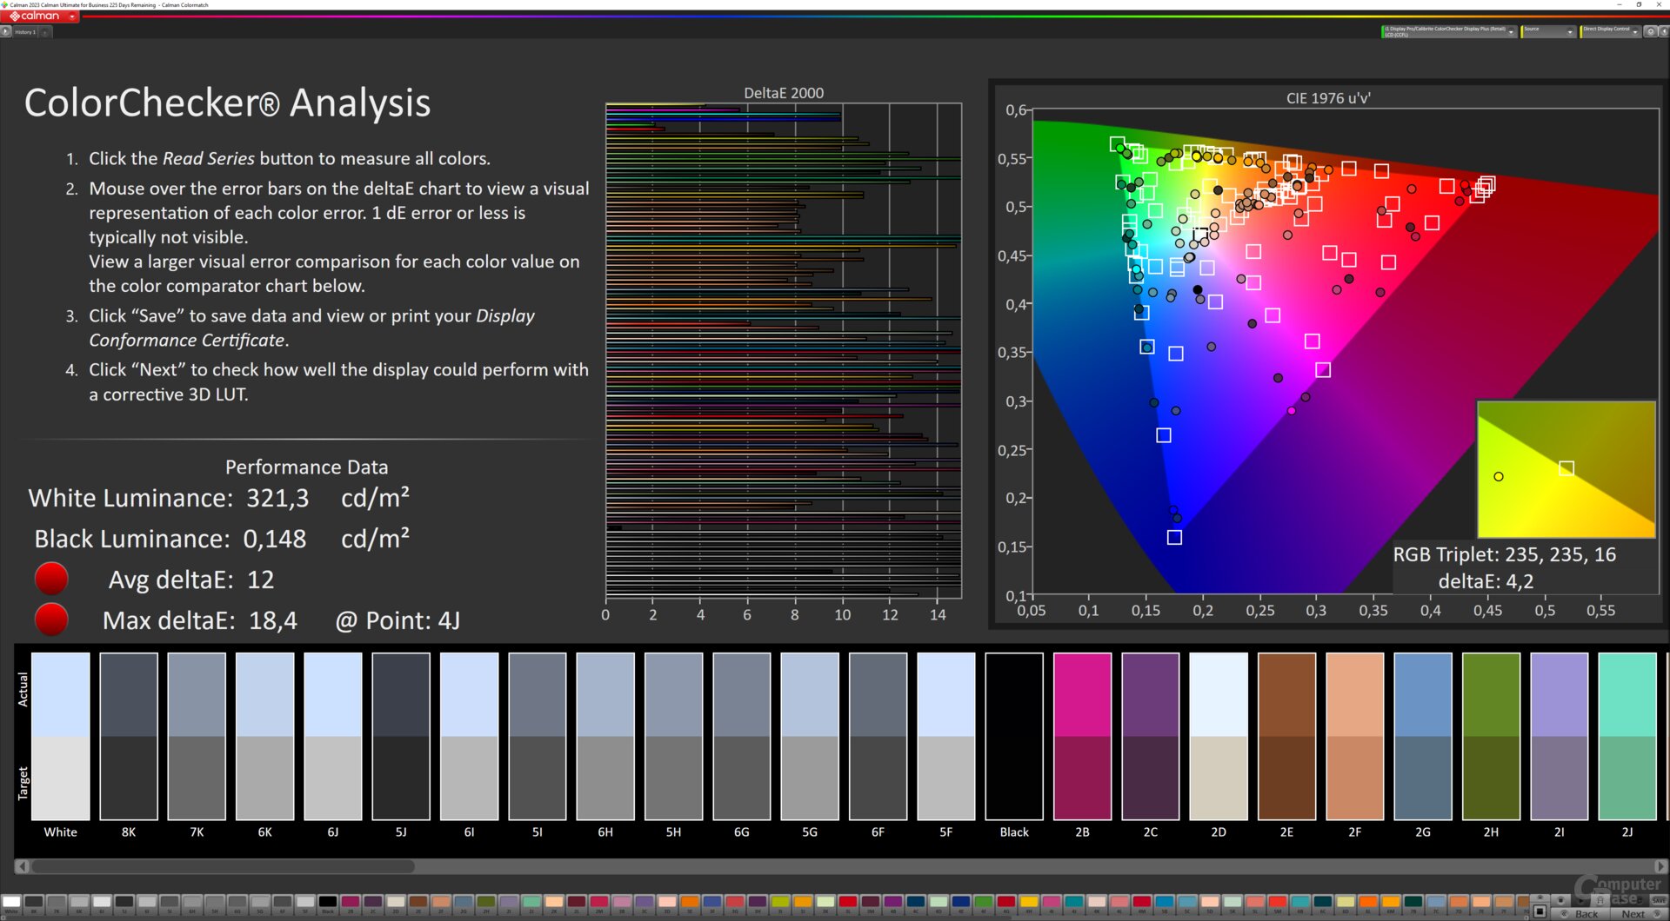The width and height of the screenshot is (1670, 921).
Task: Click the white patch in bottom strip
Action: (x=11, y=904)
